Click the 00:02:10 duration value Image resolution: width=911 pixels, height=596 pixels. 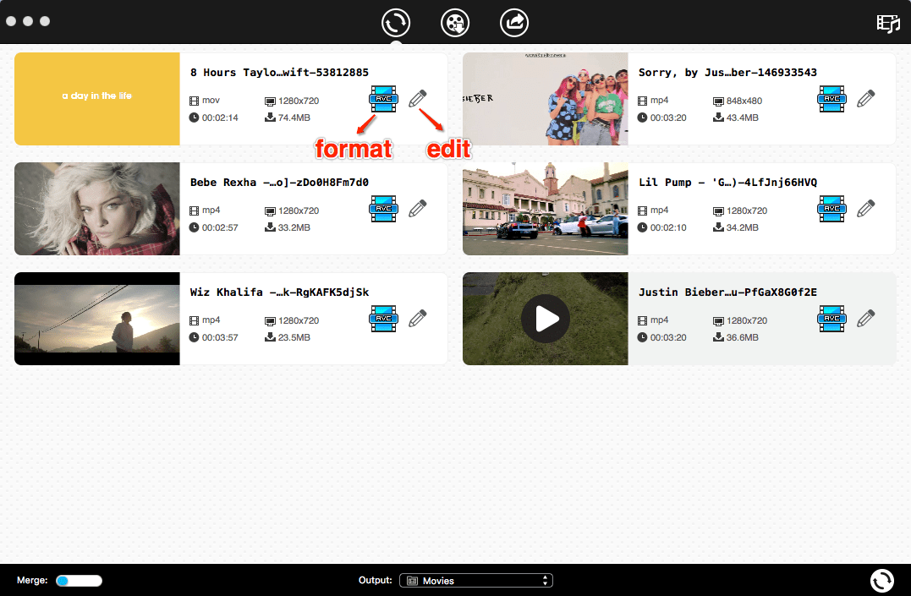[668, 227]
